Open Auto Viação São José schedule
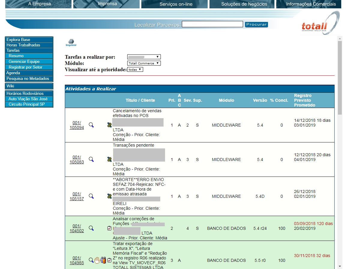The width and height of the screenshot is (349, 269). pyautogui.click(x=29, y=99)
